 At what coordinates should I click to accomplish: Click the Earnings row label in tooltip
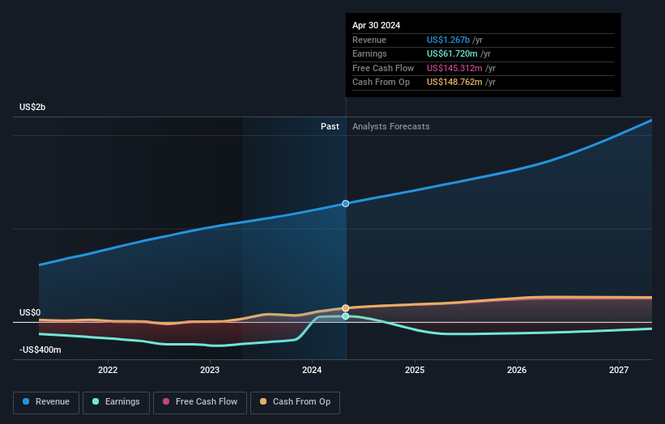click(369, 53)
